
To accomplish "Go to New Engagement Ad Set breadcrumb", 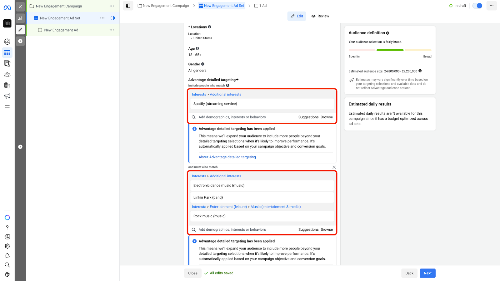I will pos(222,6).
